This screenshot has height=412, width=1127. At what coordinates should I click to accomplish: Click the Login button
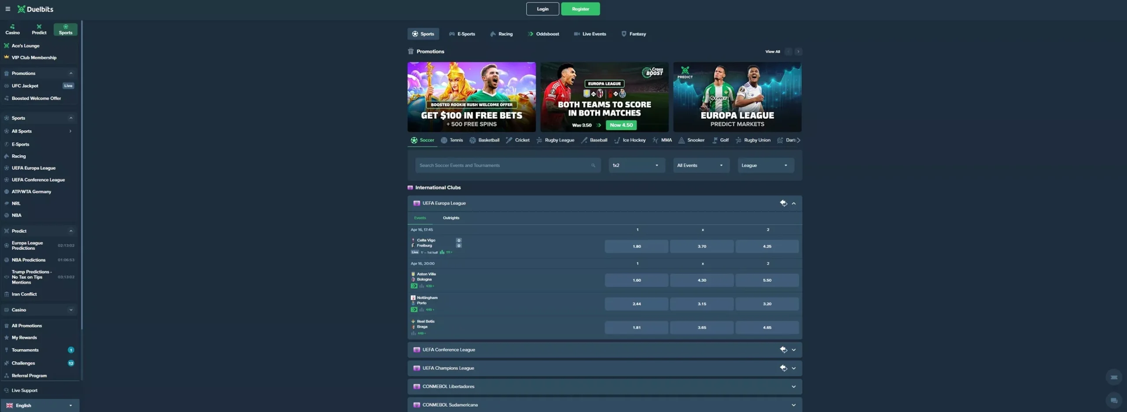tap(542, 9)
